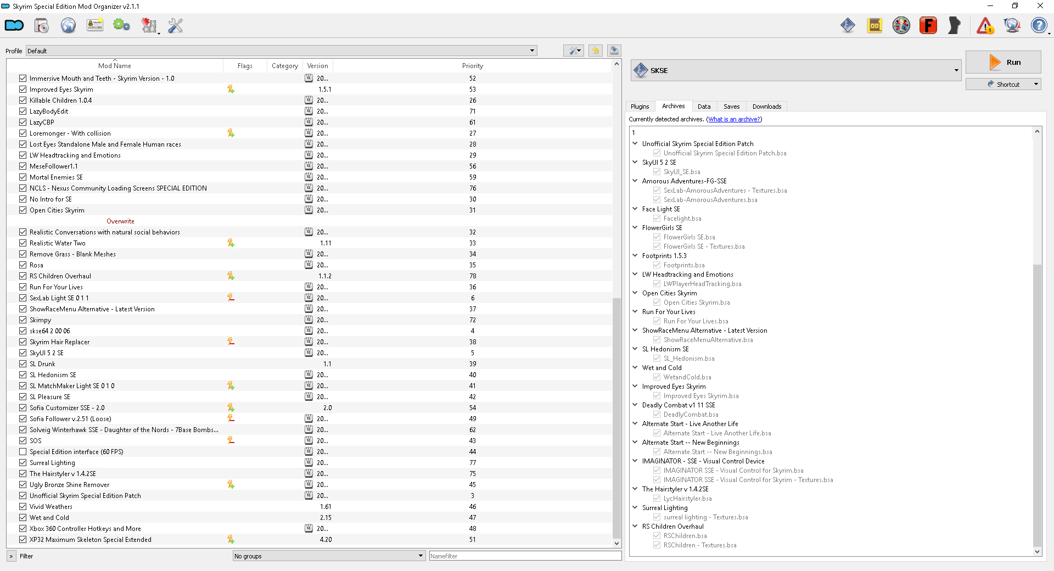
Task: Click the archives list vertical scrollbar thumb
Action: click(1037, 405)
